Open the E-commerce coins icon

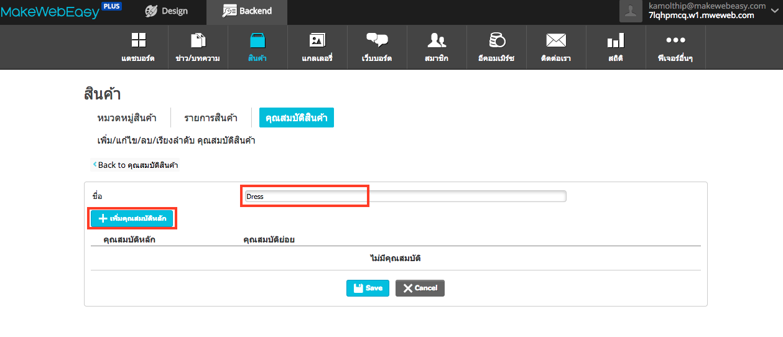pyautogui.click(x=496, y=41)
